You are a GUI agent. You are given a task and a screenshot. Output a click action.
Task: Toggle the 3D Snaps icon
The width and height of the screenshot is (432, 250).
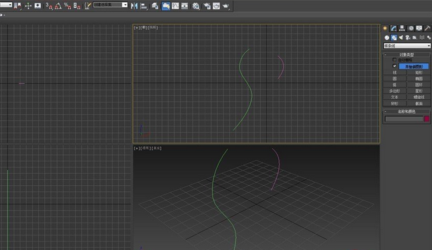click(49, 6)
